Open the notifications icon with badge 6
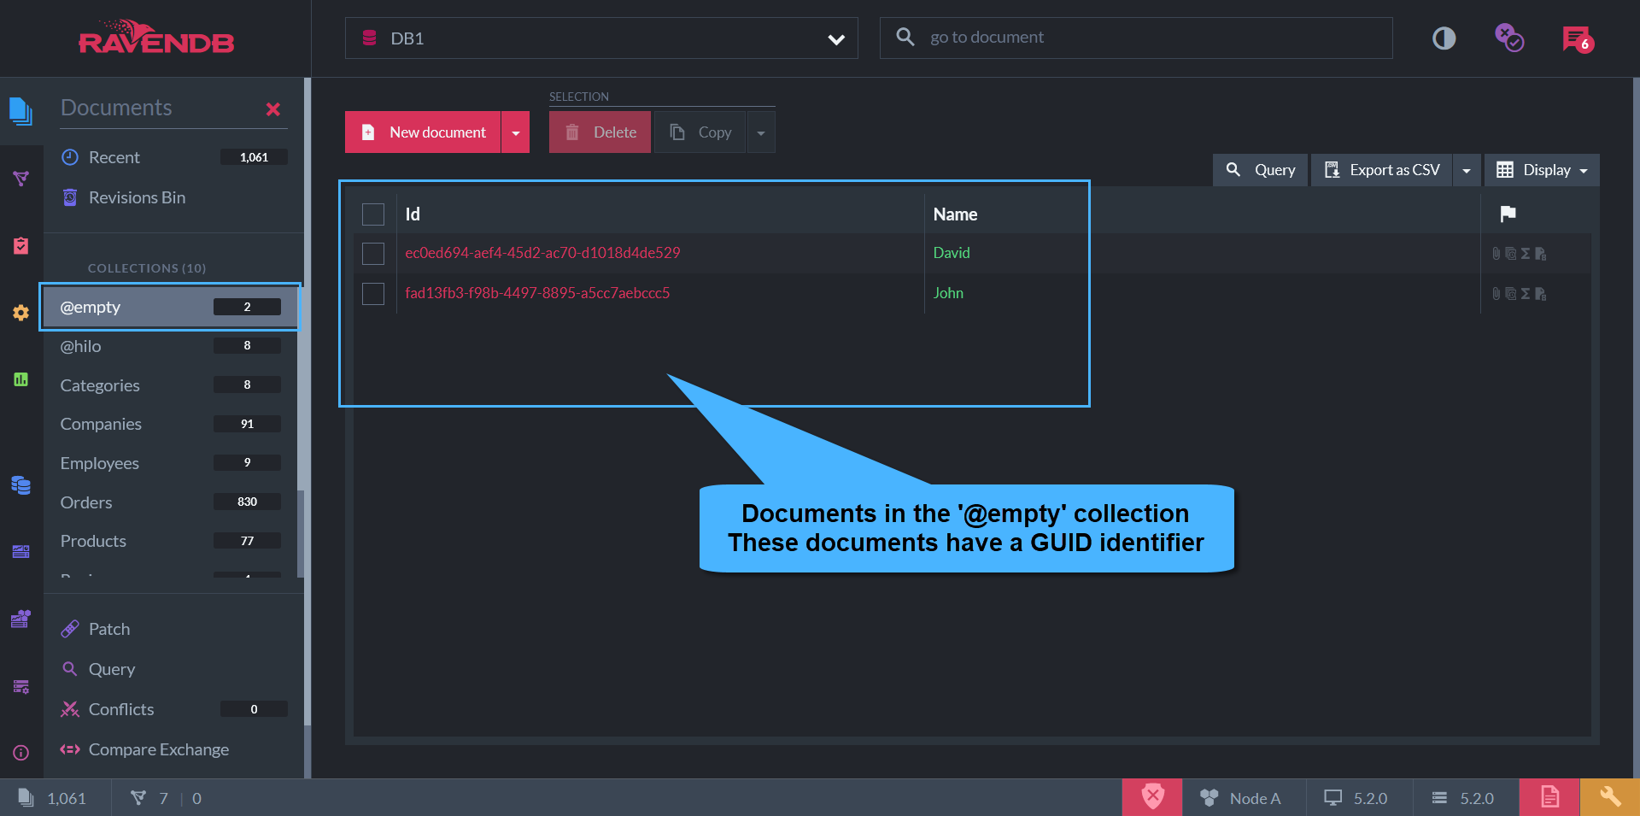 1578,38
